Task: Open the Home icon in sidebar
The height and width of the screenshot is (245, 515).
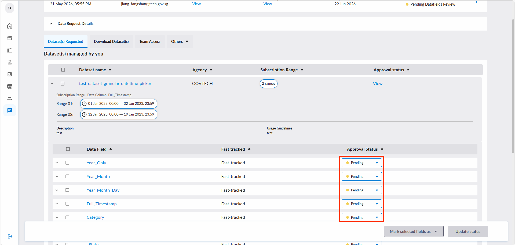Action: 10,26
